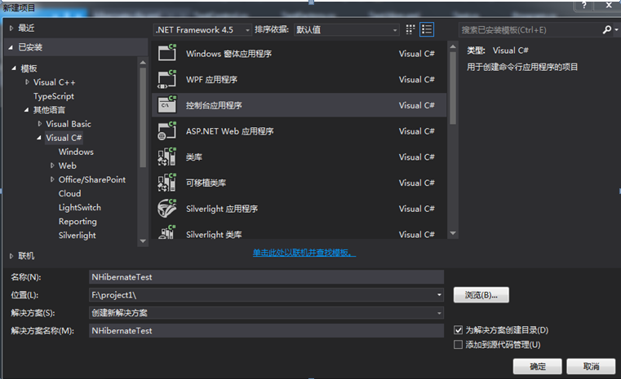This screenshot has width=621, height=379.
Task: Select the Windows 窗体应用程序 template icon
Action: click(x=167, y=54)
